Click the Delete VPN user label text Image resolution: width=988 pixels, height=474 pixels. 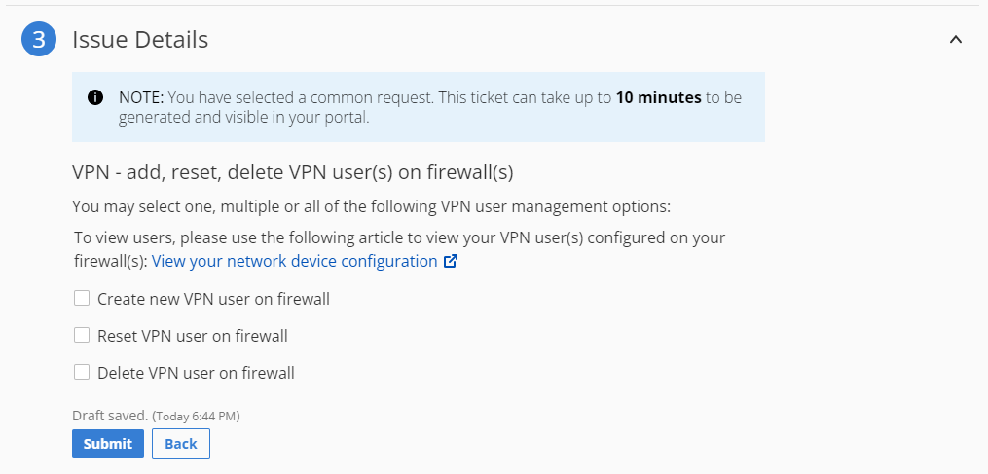[x=196, y=373]
